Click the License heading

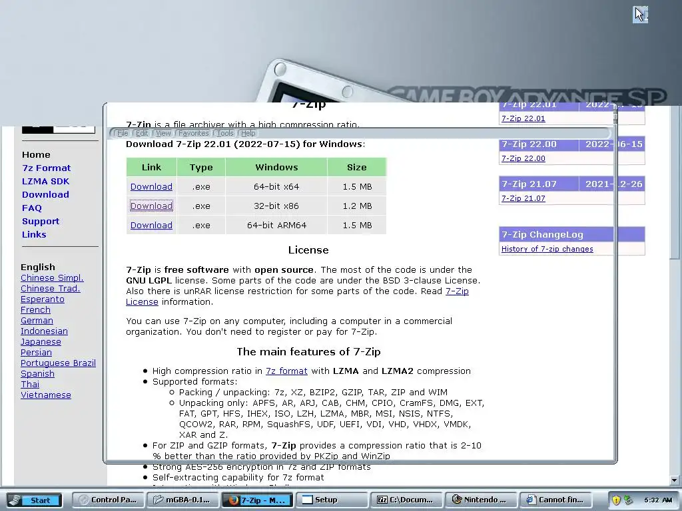tap(308, 250)
